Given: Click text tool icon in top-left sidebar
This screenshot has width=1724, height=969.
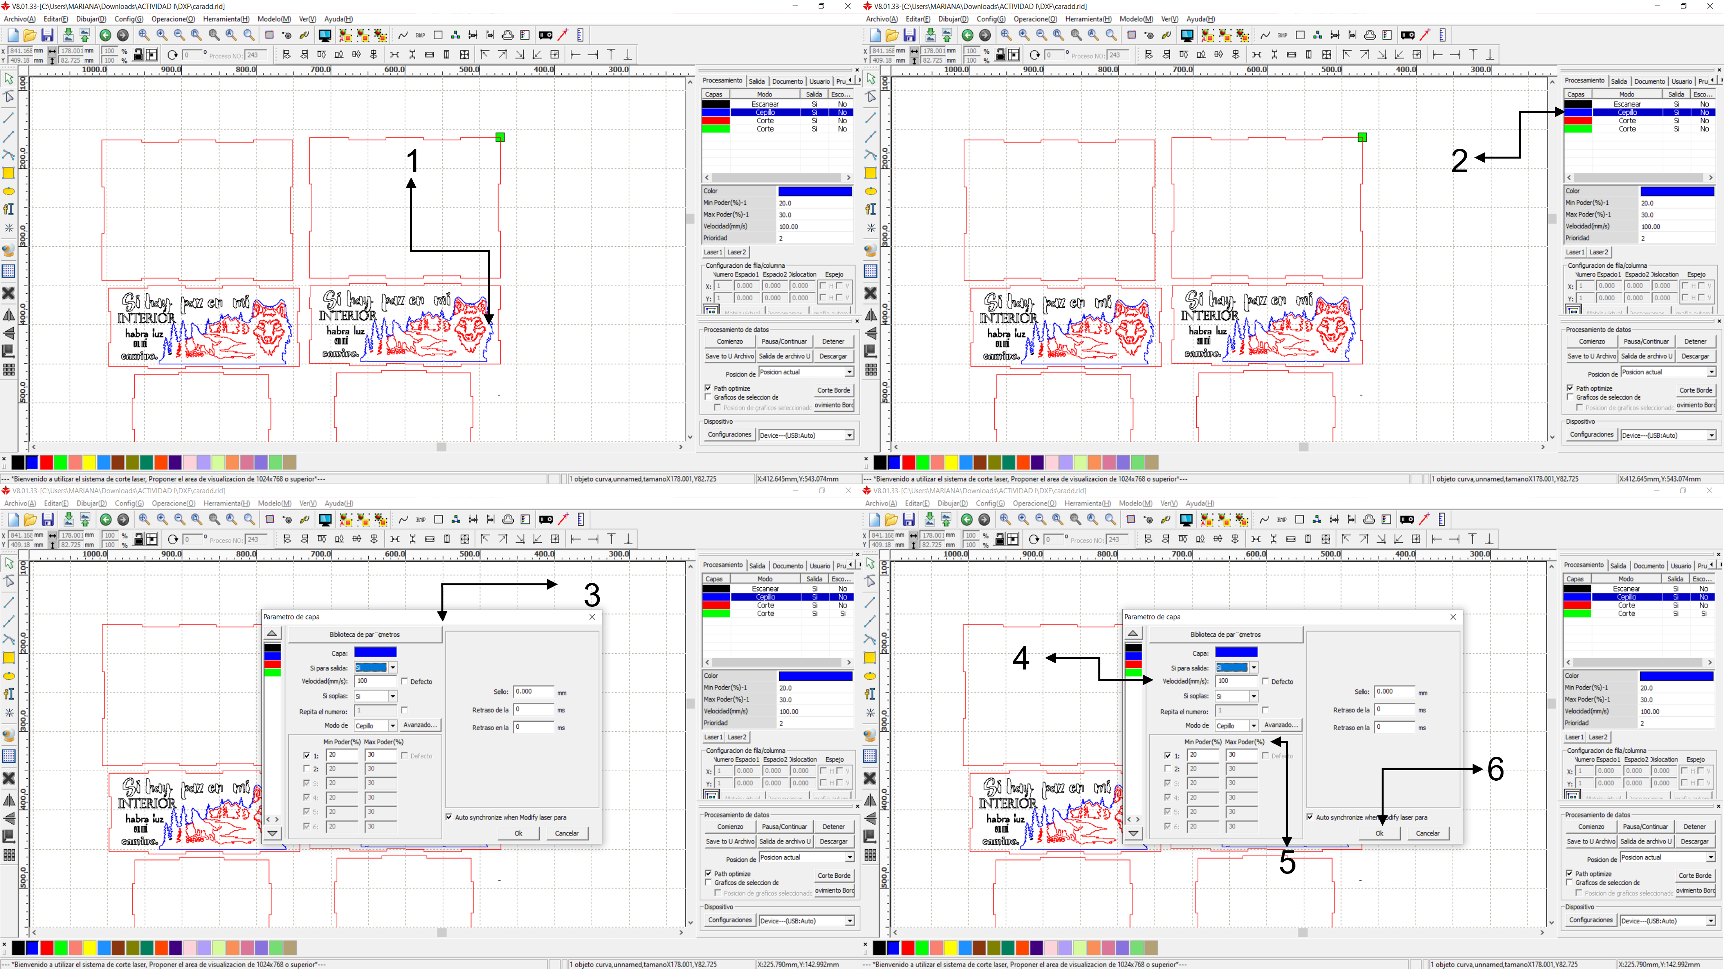Looking at the screenshot, I should click(x=9, y=209).
